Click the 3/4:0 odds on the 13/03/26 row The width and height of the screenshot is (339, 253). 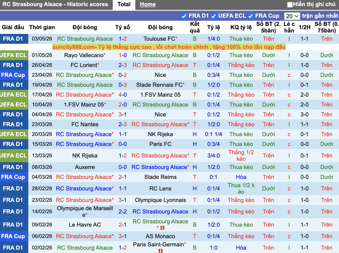(213, 156)
